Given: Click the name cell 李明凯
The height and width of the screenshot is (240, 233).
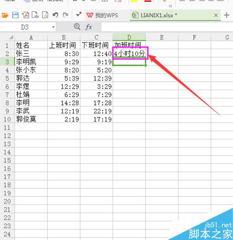Looking at the screenshot, I should tap(31, 62).
